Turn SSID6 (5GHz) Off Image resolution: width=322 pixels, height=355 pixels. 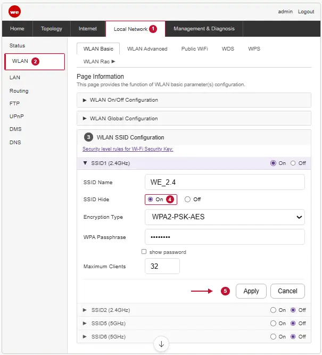[x=293, y=337]
